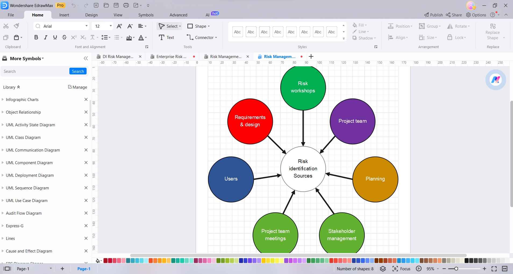The image size is (513, 274).
Task: Decrease font size icon
Action: (130, 26)
